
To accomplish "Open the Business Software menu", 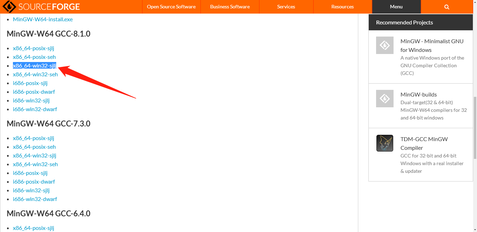I will coord(230,7).
